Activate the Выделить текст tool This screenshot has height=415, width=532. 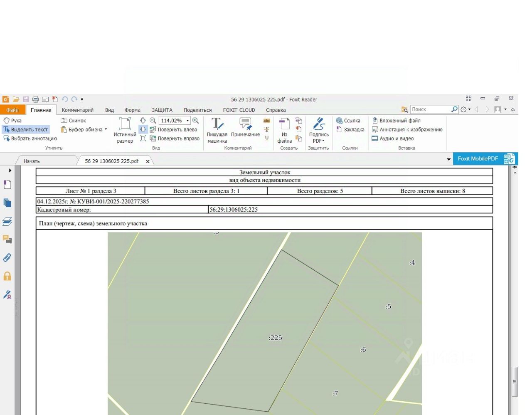(26, 130)
